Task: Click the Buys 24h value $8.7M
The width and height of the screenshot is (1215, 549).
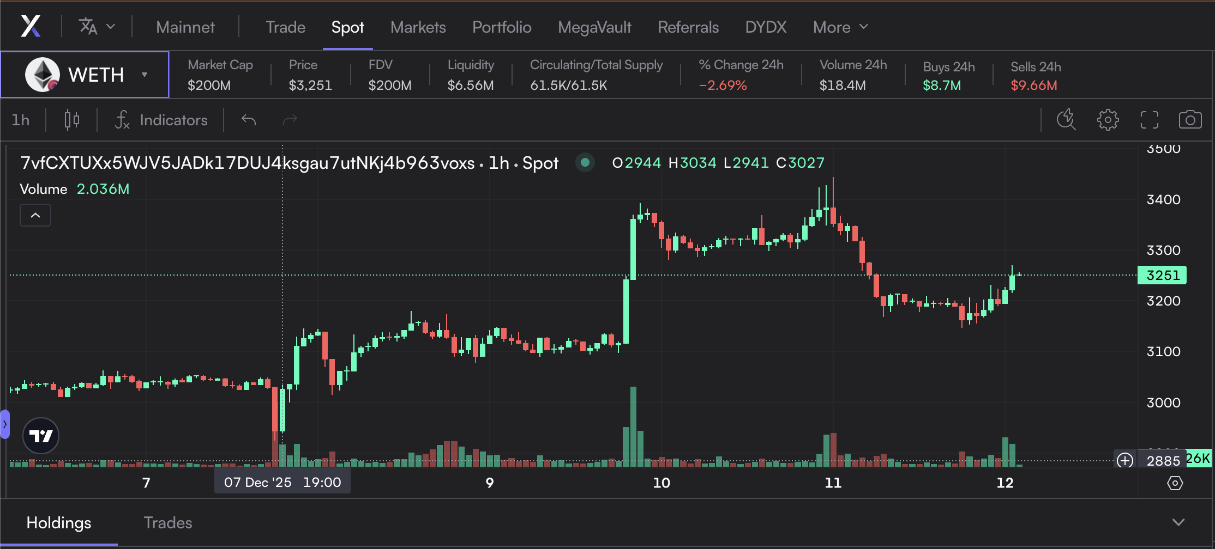Action: [x=942, y=86]
